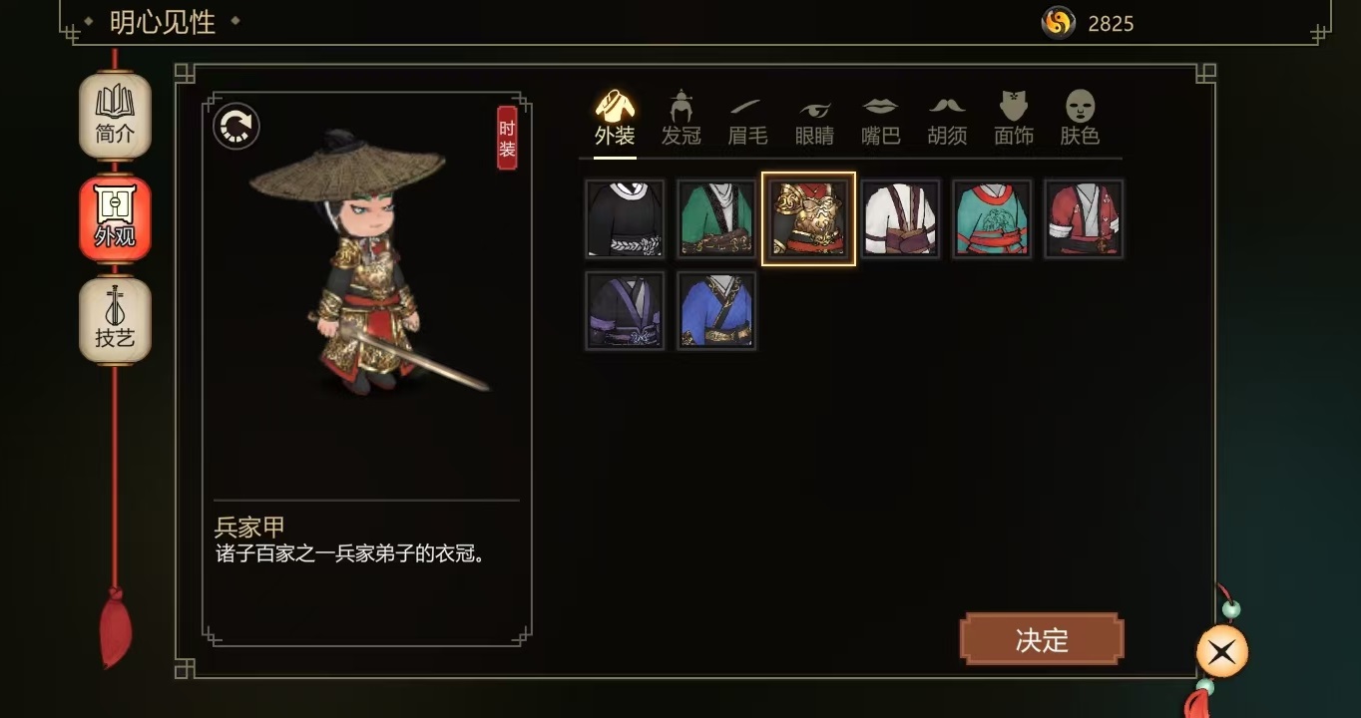The width and height of the screenshot is (1361, 718).
Task: Choose the 嘴巴 mouth category icon
Action: (x=880, y=118)
